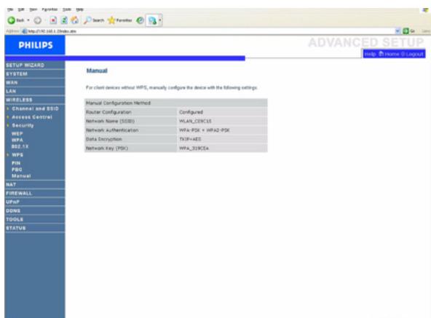The image size is (431, 318).
Task: Select Manual under WPS
Action: point(21,175)
